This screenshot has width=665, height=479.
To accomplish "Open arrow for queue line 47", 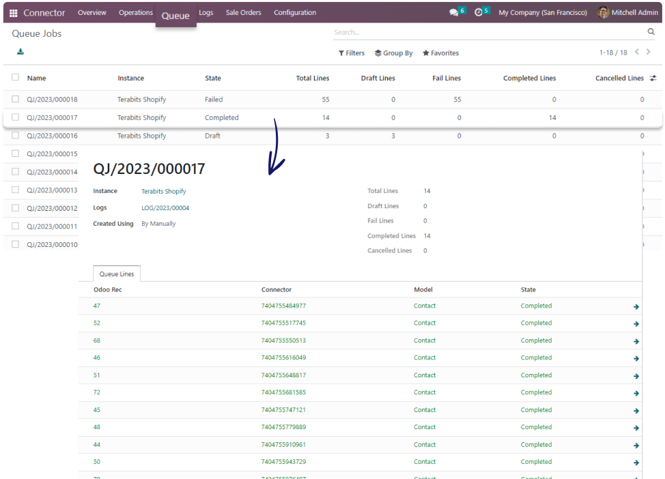I will tap(636, 306).
